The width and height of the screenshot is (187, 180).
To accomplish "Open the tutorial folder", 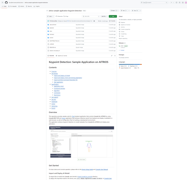I will [51, 38].
